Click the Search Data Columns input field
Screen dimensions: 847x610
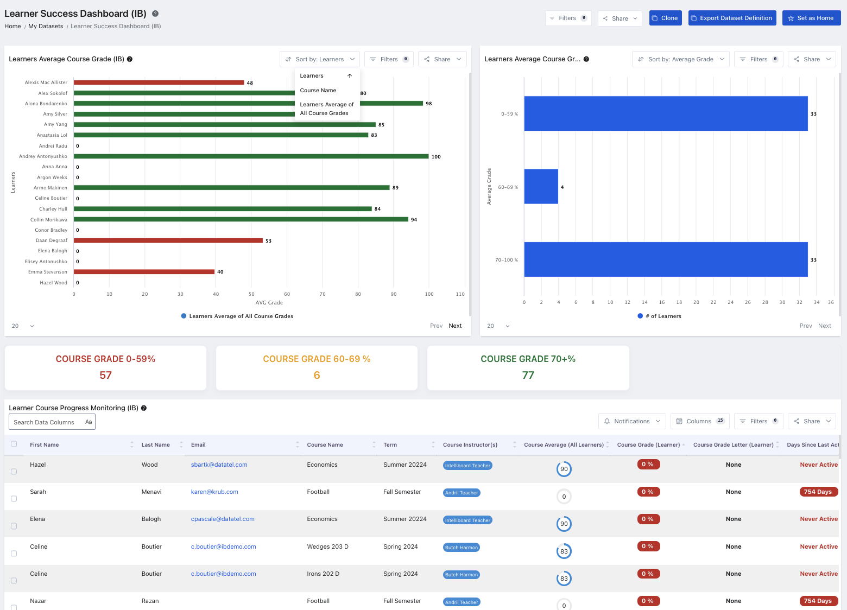point(46,422)
